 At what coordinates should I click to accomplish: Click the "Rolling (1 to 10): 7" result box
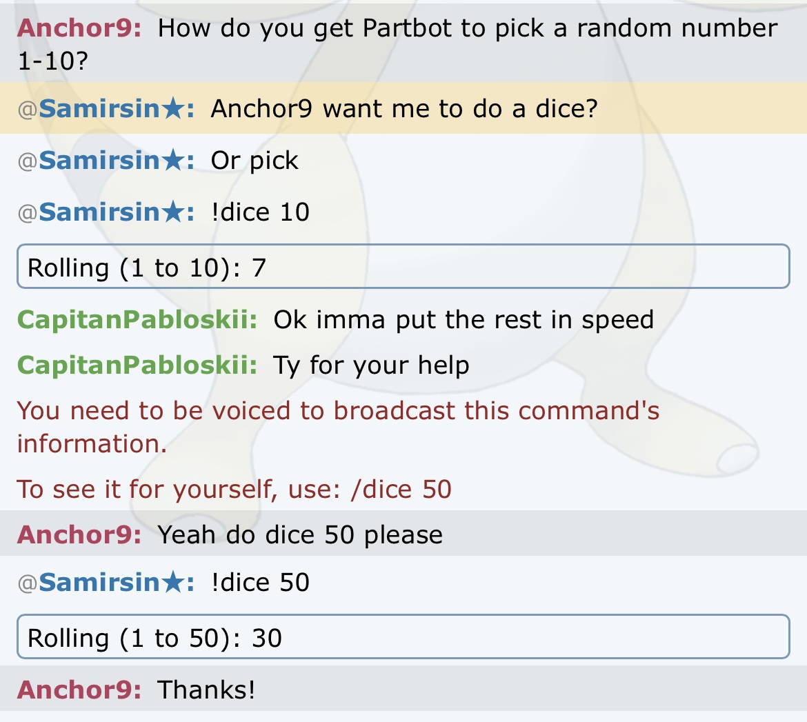(x=403, y=267)
